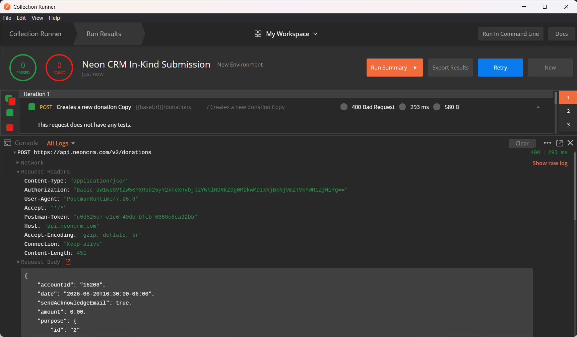Viewport: 577px width, 337px height.
Task: Retry the collection run
Action: [x=500, y=68]
